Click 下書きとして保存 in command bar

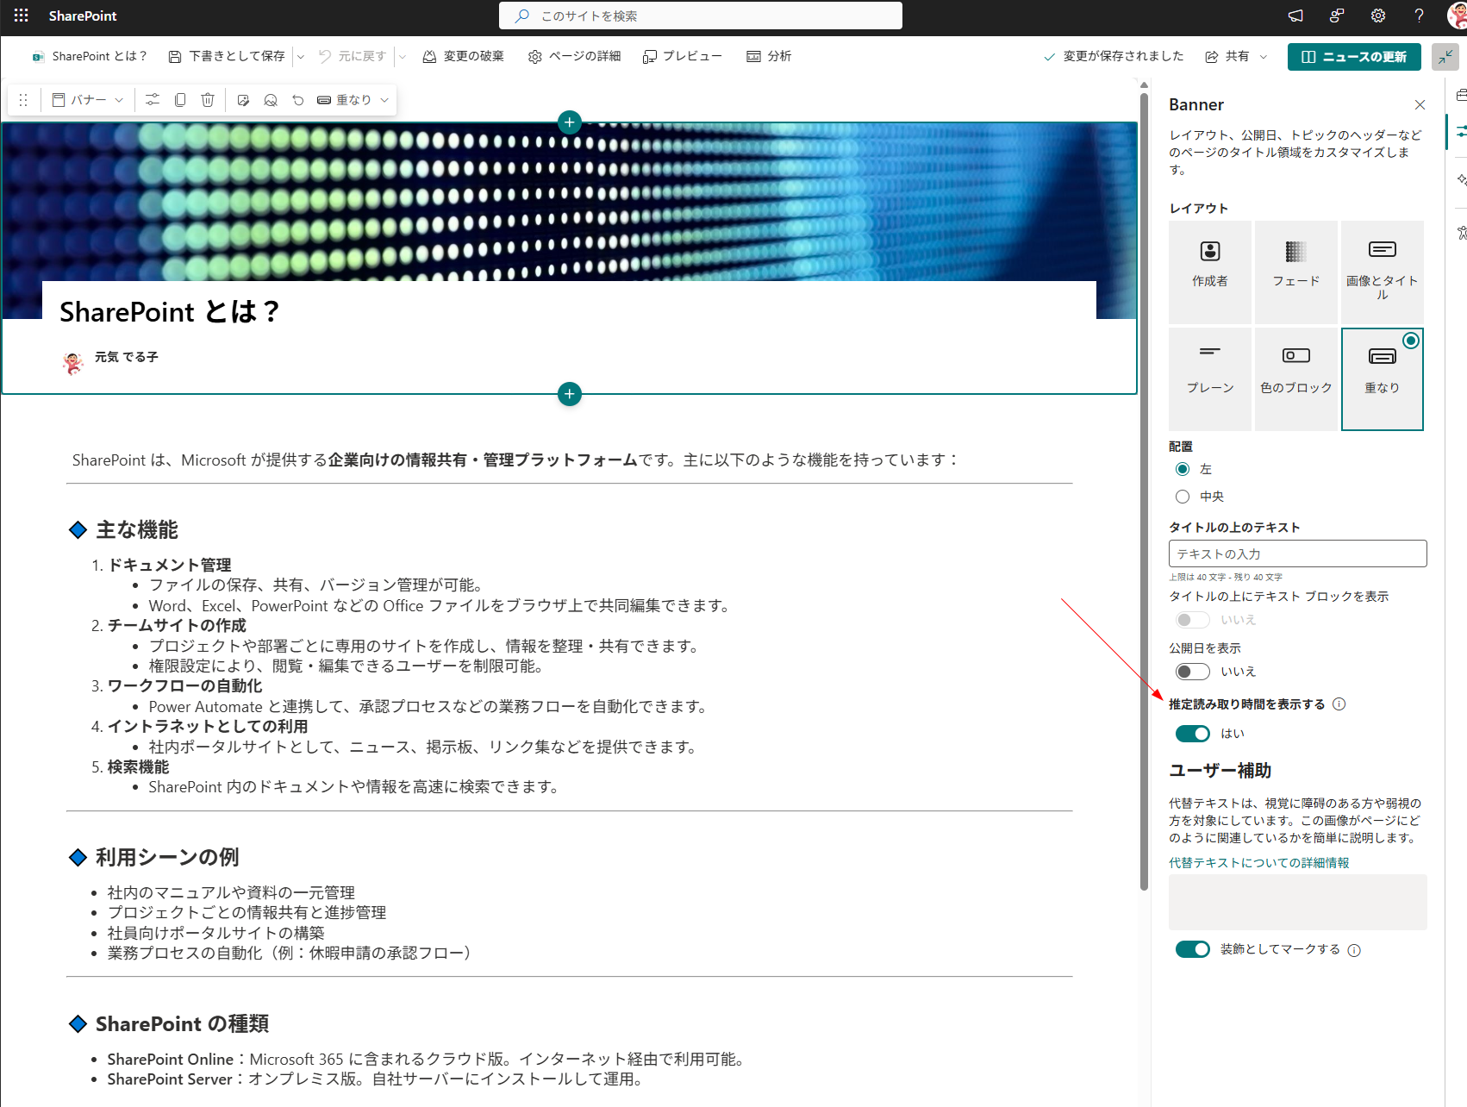point(227,57)
